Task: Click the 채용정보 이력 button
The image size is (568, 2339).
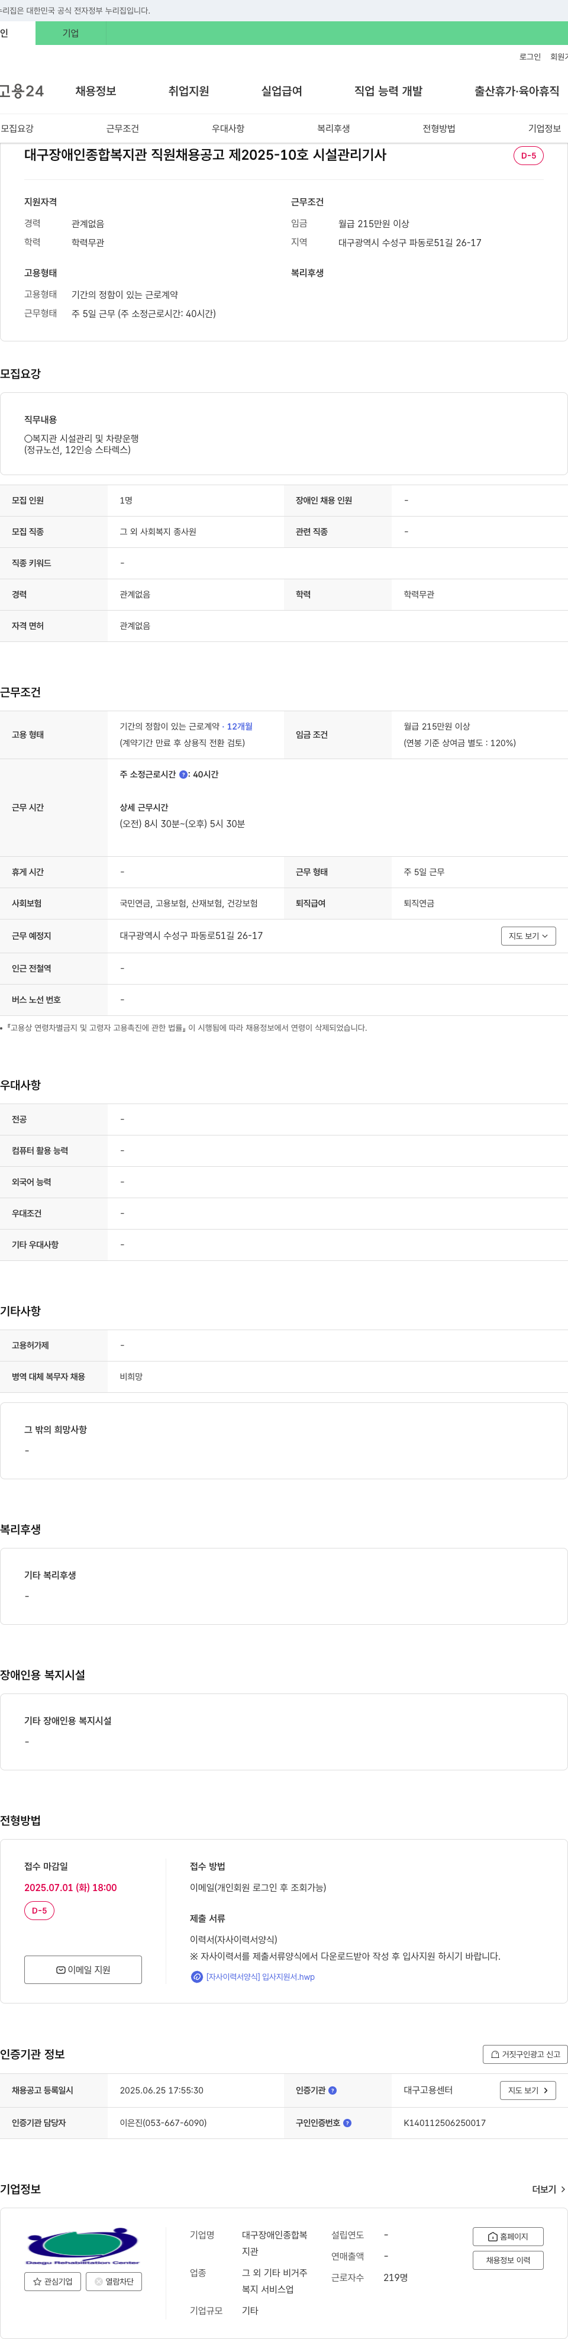Action: click(508, 2260)
